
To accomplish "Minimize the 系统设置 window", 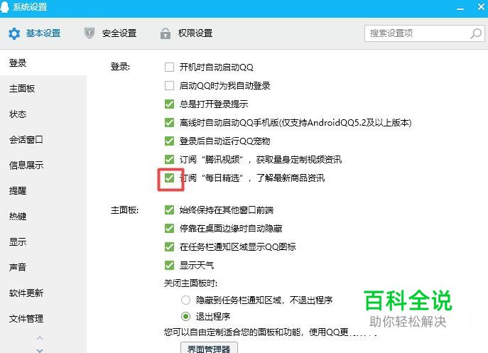I will point(460,8).
